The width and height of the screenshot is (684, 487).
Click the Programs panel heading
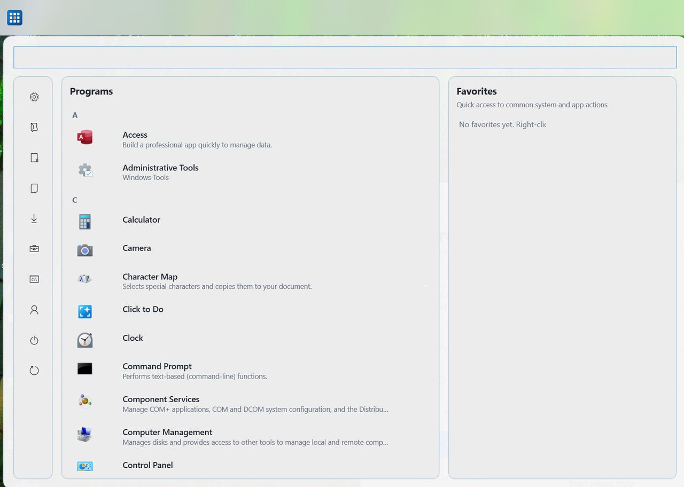(x=91, y=91)
